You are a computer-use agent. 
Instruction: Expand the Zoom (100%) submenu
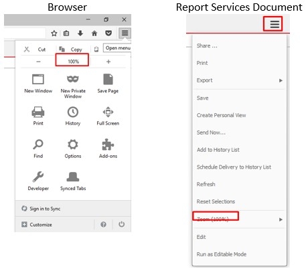coord(239,219)
